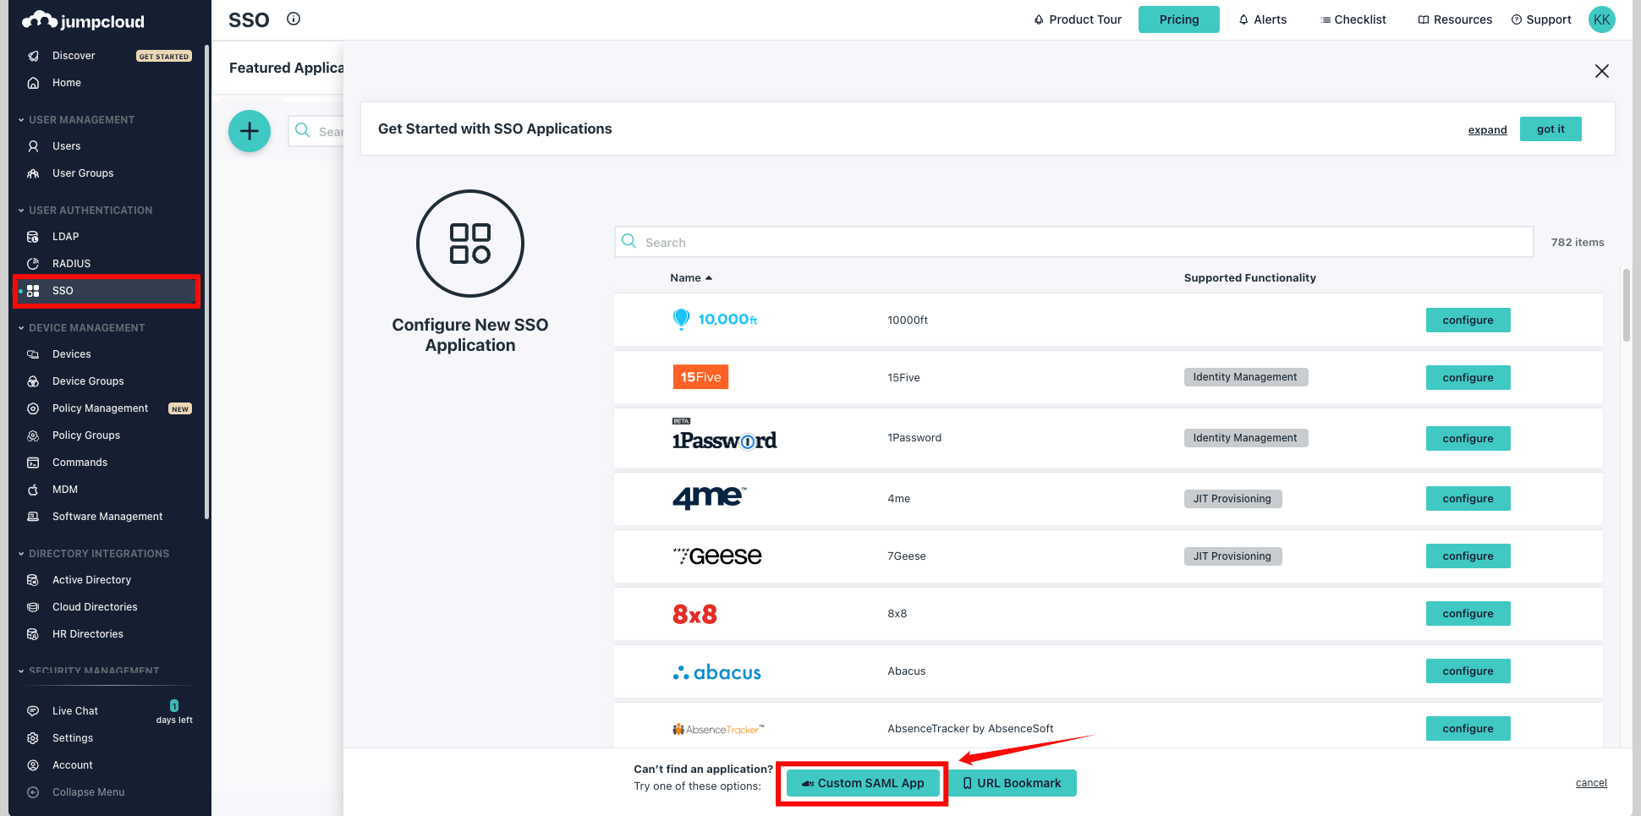
Task: Open the Checklist menu
Action: point(1353,19)
